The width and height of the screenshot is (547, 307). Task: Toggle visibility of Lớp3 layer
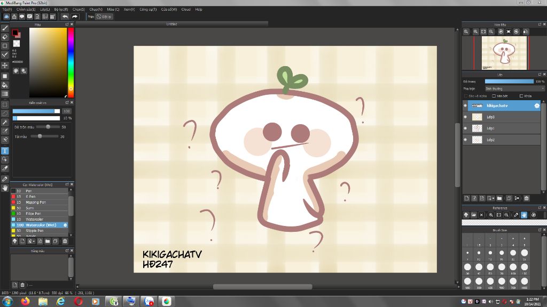coord(465,117)
